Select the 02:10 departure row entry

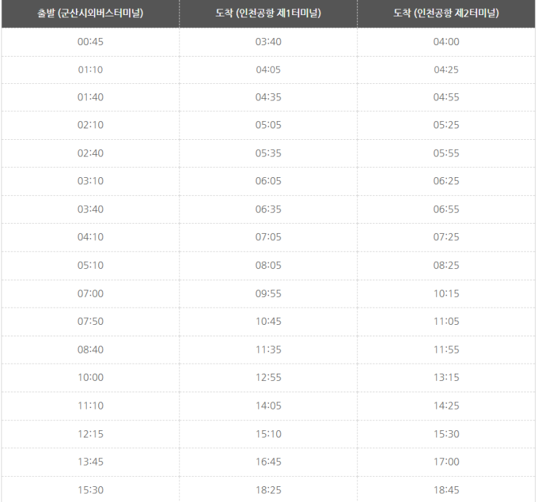coord(90,125)
